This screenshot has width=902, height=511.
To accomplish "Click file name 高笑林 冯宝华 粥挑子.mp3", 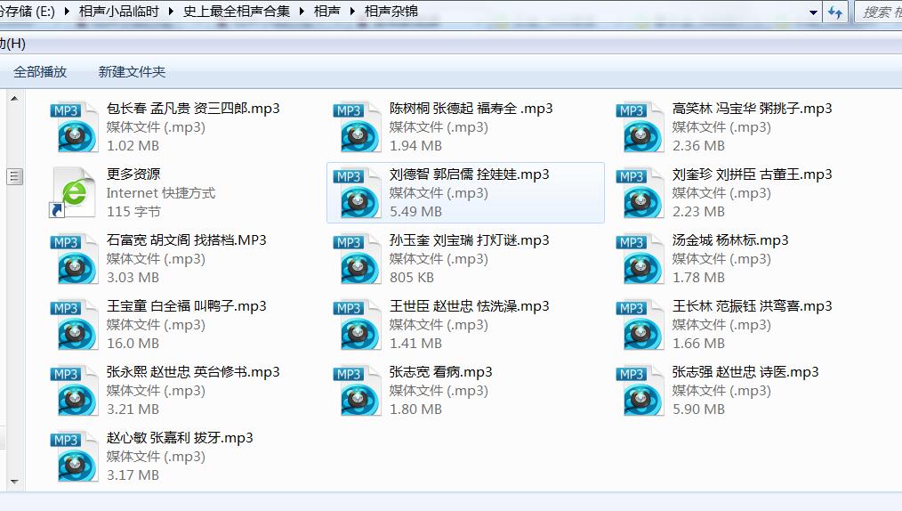I will pos(752,109).
